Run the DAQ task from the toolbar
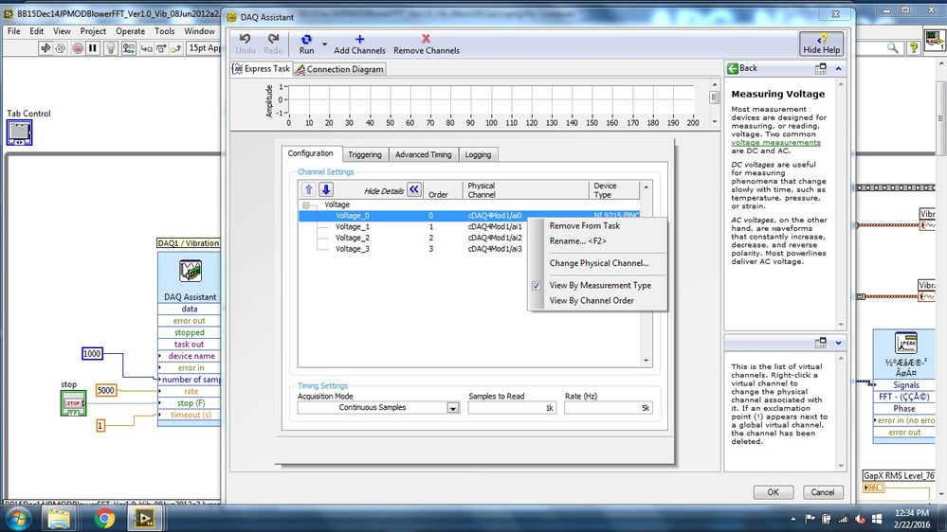Screen dimensions: 947x532 [306, 39]
